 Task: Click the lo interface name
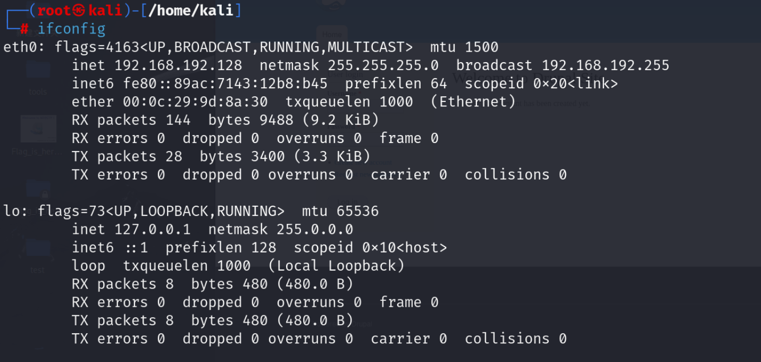coord(12,211)
